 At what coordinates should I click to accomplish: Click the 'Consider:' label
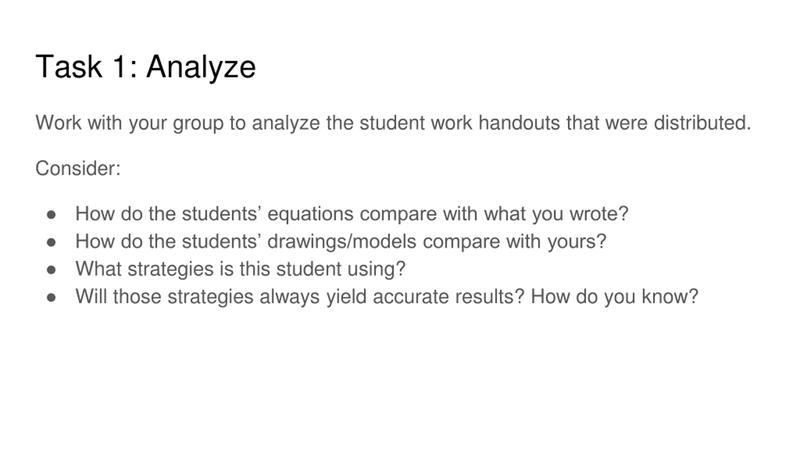click(x=78, y=168)
